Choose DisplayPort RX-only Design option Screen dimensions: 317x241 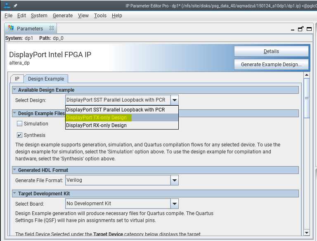pos(122,125)
